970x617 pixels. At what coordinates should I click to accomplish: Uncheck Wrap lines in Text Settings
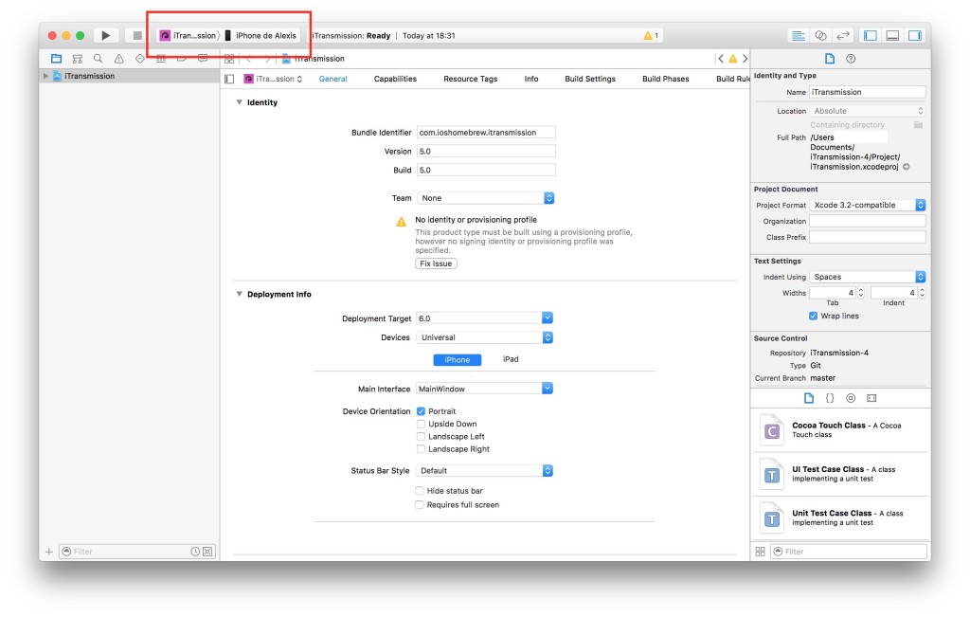[813, 316]
